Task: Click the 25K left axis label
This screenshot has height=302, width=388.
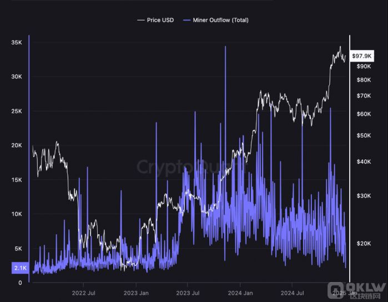Action: (x=17, y=111)
